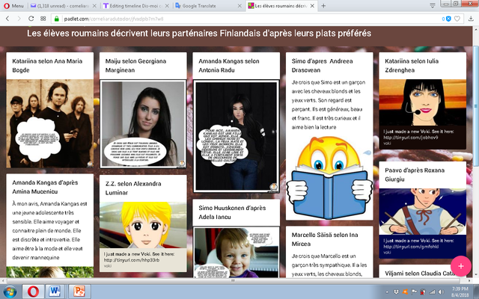Close the Editing timeline tab
The width and height of the screenshot is (479, 299).
point(167,5)
